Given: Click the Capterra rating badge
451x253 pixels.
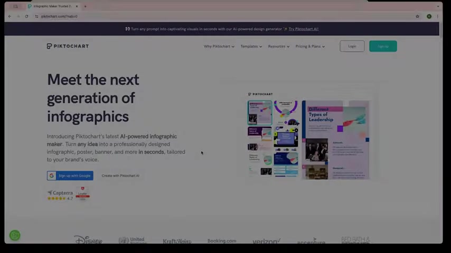Looking at the screenshot, I should (60, 195).
